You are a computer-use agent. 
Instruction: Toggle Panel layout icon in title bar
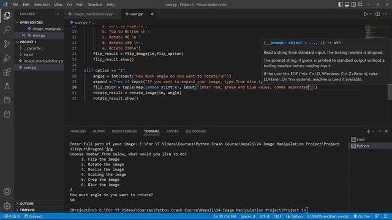pos(347,4)
